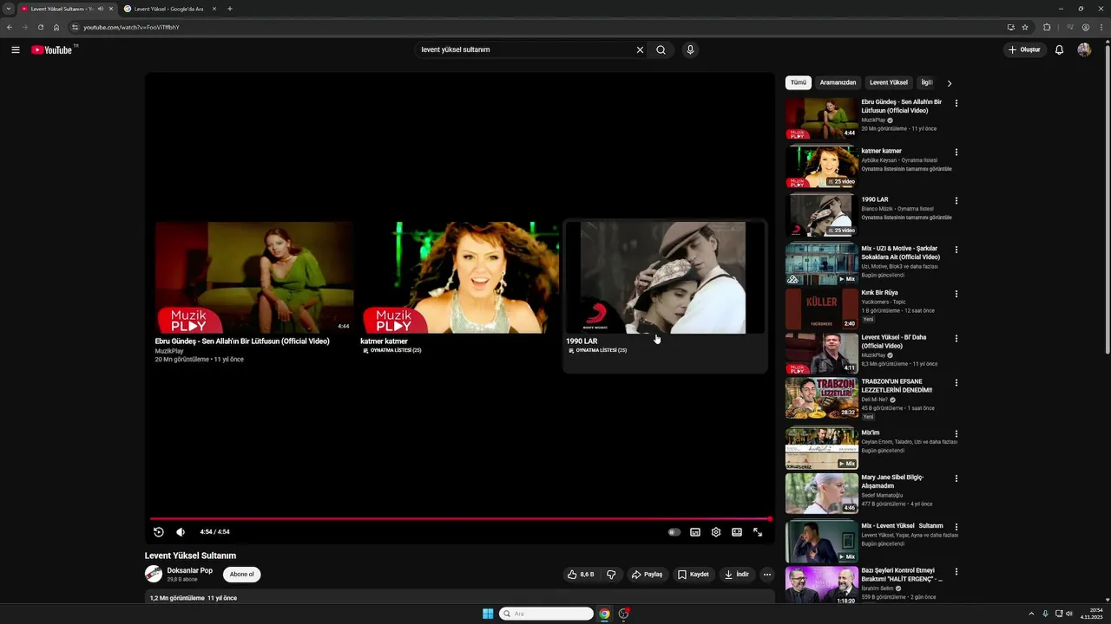The image size is (1111, 624).
Task: Open TRABZON'UN EFSANE LEZZETLERİNİ video title
Action: [x=897, y=386]
